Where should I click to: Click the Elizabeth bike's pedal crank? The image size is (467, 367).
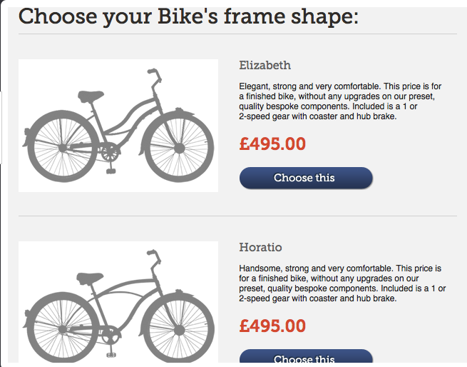tap(110, 154)
